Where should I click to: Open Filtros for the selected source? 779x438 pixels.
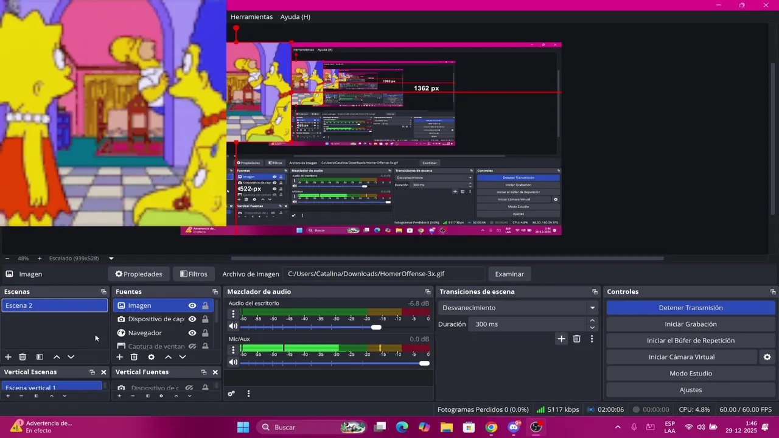pyautogui.click(x=194, y=274)
